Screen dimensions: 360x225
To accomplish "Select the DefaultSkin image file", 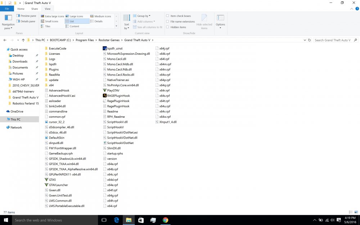I will tap(55, 138).
